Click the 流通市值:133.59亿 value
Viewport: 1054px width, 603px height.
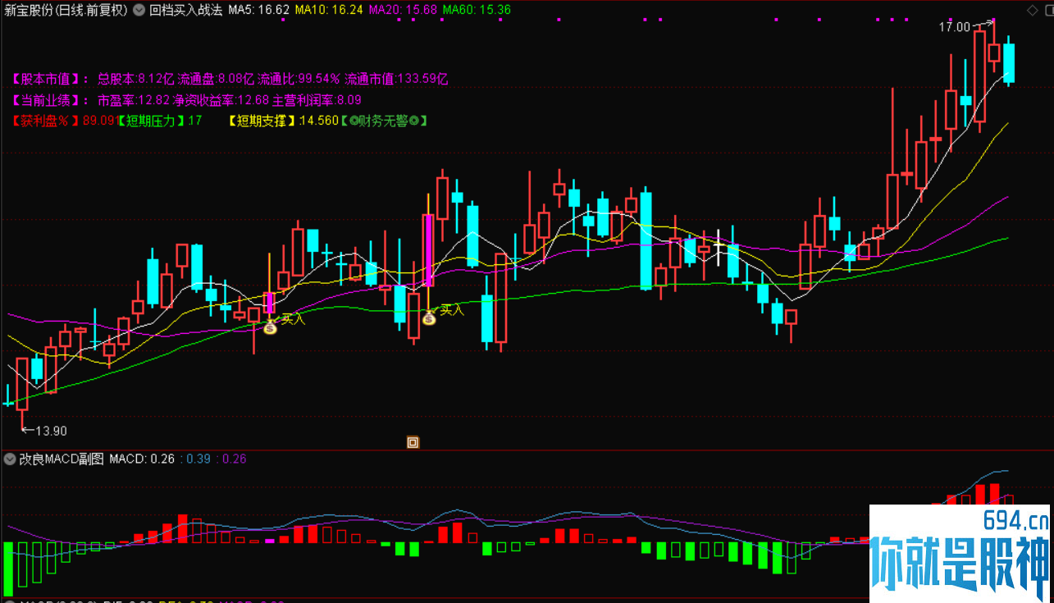[x=396, y=80]
